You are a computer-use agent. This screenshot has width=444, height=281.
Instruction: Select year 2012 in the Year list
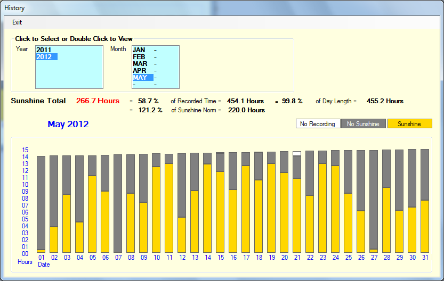pos(44,57)
